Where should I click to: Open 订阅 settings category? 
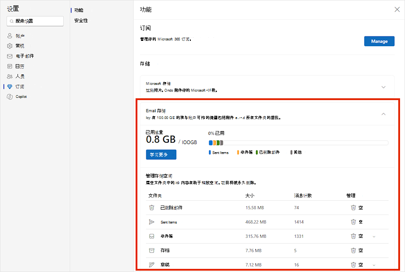[x=20, y=87]
